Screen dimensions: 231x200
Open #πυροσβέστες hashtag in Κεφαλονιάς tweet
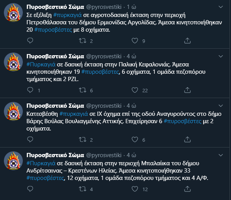pos(100,72)
